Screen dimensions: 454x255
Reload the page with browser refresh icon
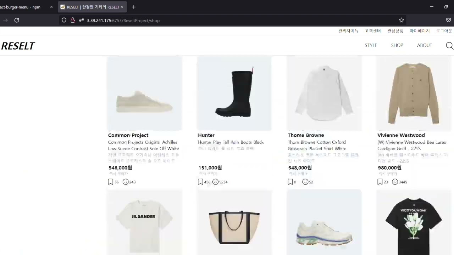pos(17,20)
